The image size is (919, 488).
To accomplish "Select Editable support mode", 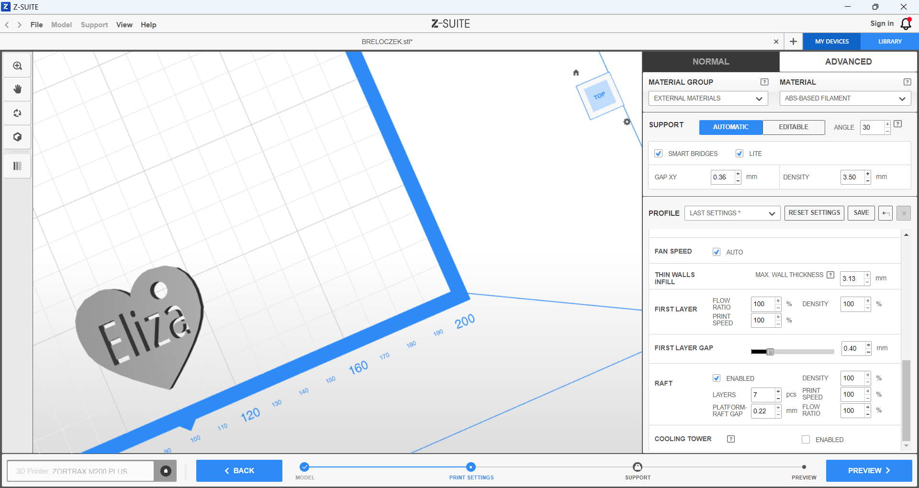I will pyautogui.click(x=794, y=127).
